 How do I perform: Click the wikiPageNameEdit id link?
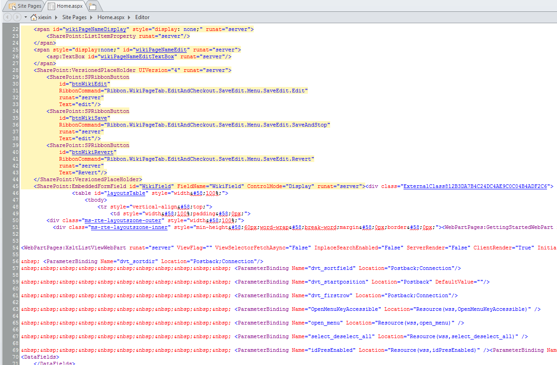162,50
